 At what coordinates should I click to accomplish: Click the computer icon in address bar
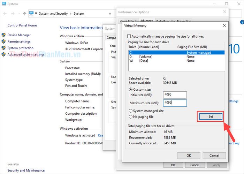pos(31,13)
